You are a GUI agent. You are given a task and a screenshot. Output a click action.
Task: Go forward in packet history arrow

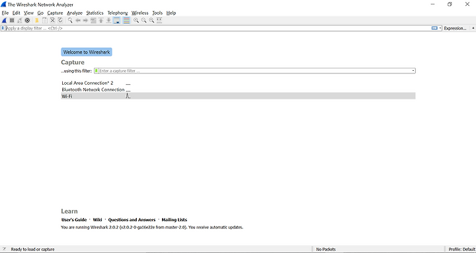coord(85,21)
